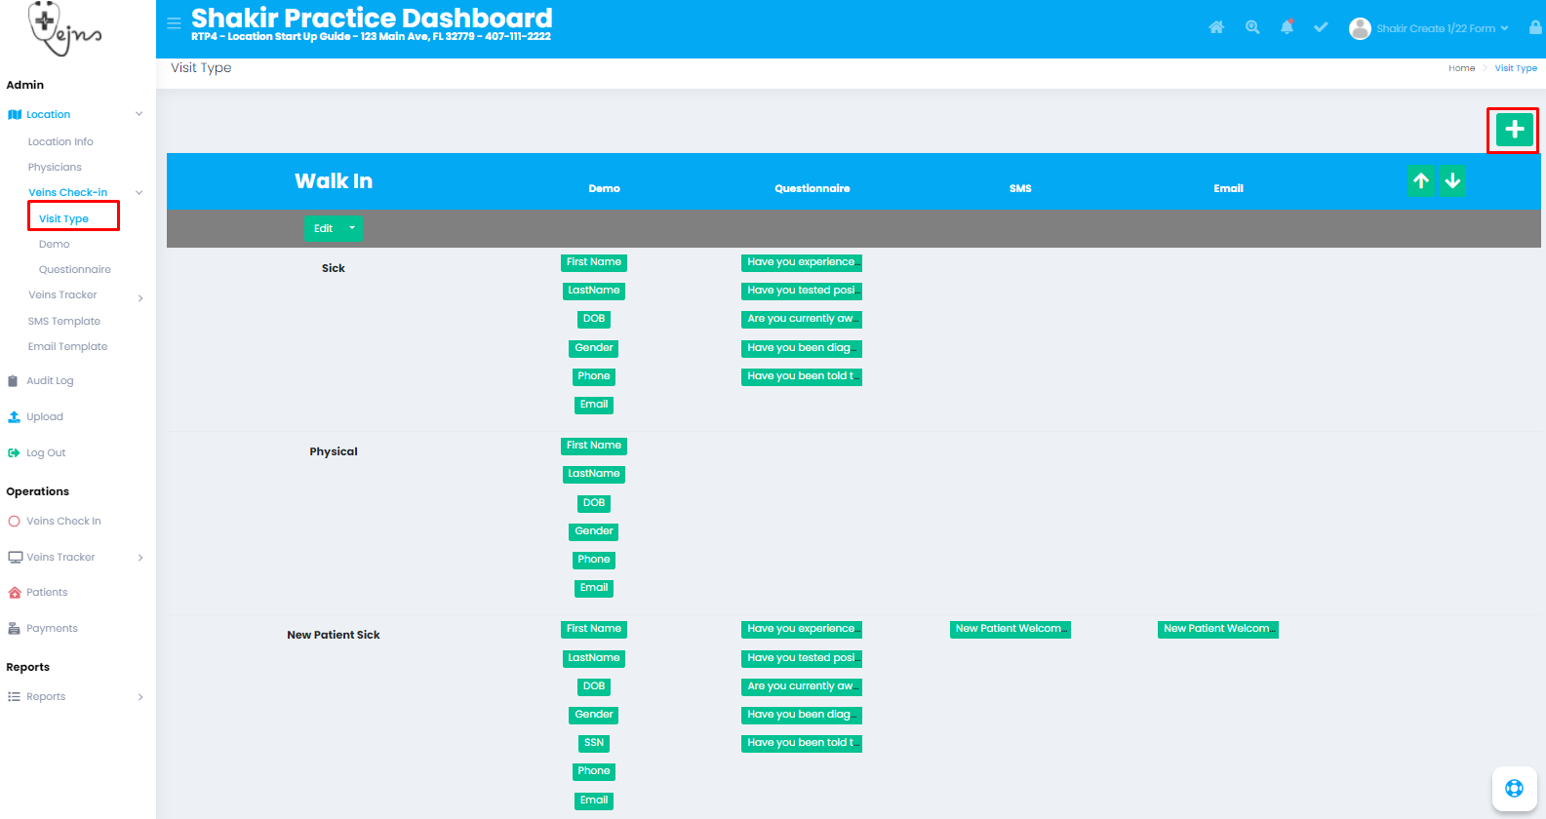Click the Home breadcrumb link
The height and width of the screenshot is (819, 1546).
coord(1461,68)
